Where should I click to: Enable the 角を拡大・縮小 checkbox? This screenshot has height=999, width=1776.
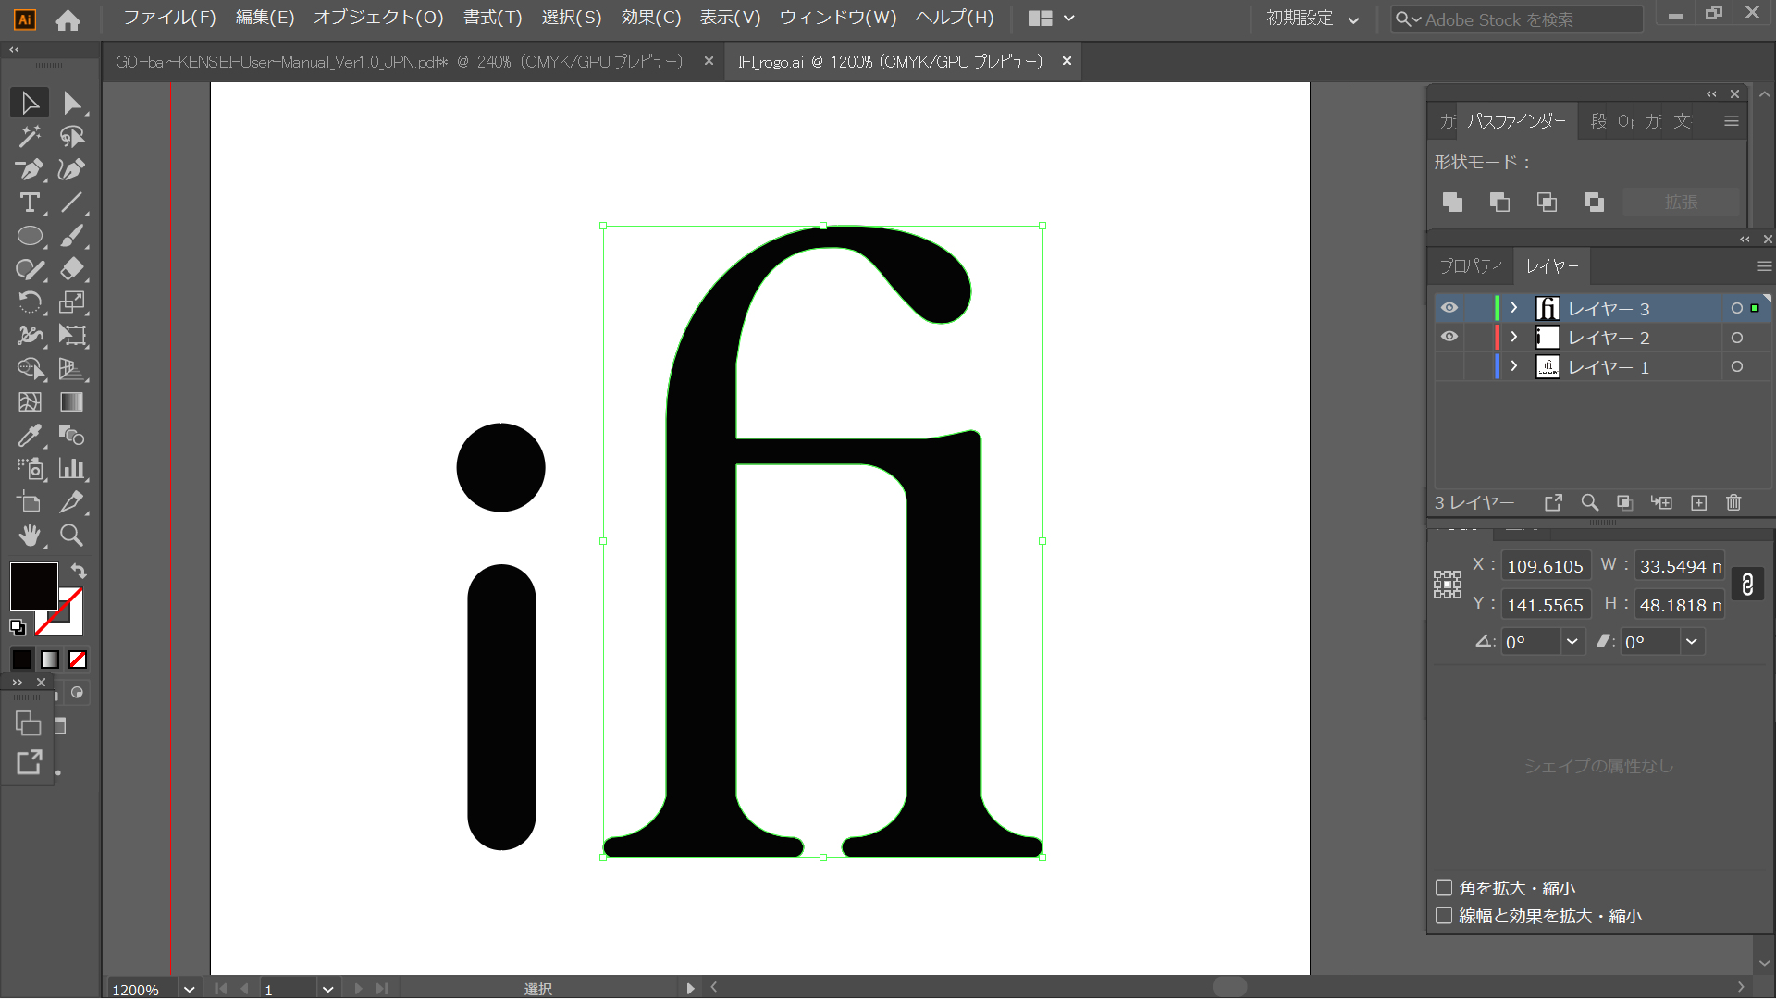[x=1444, y=888]
